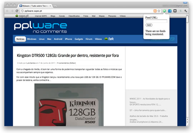Go back with the back arrow
The image size is (193, 133).
[x=8, y=11]
